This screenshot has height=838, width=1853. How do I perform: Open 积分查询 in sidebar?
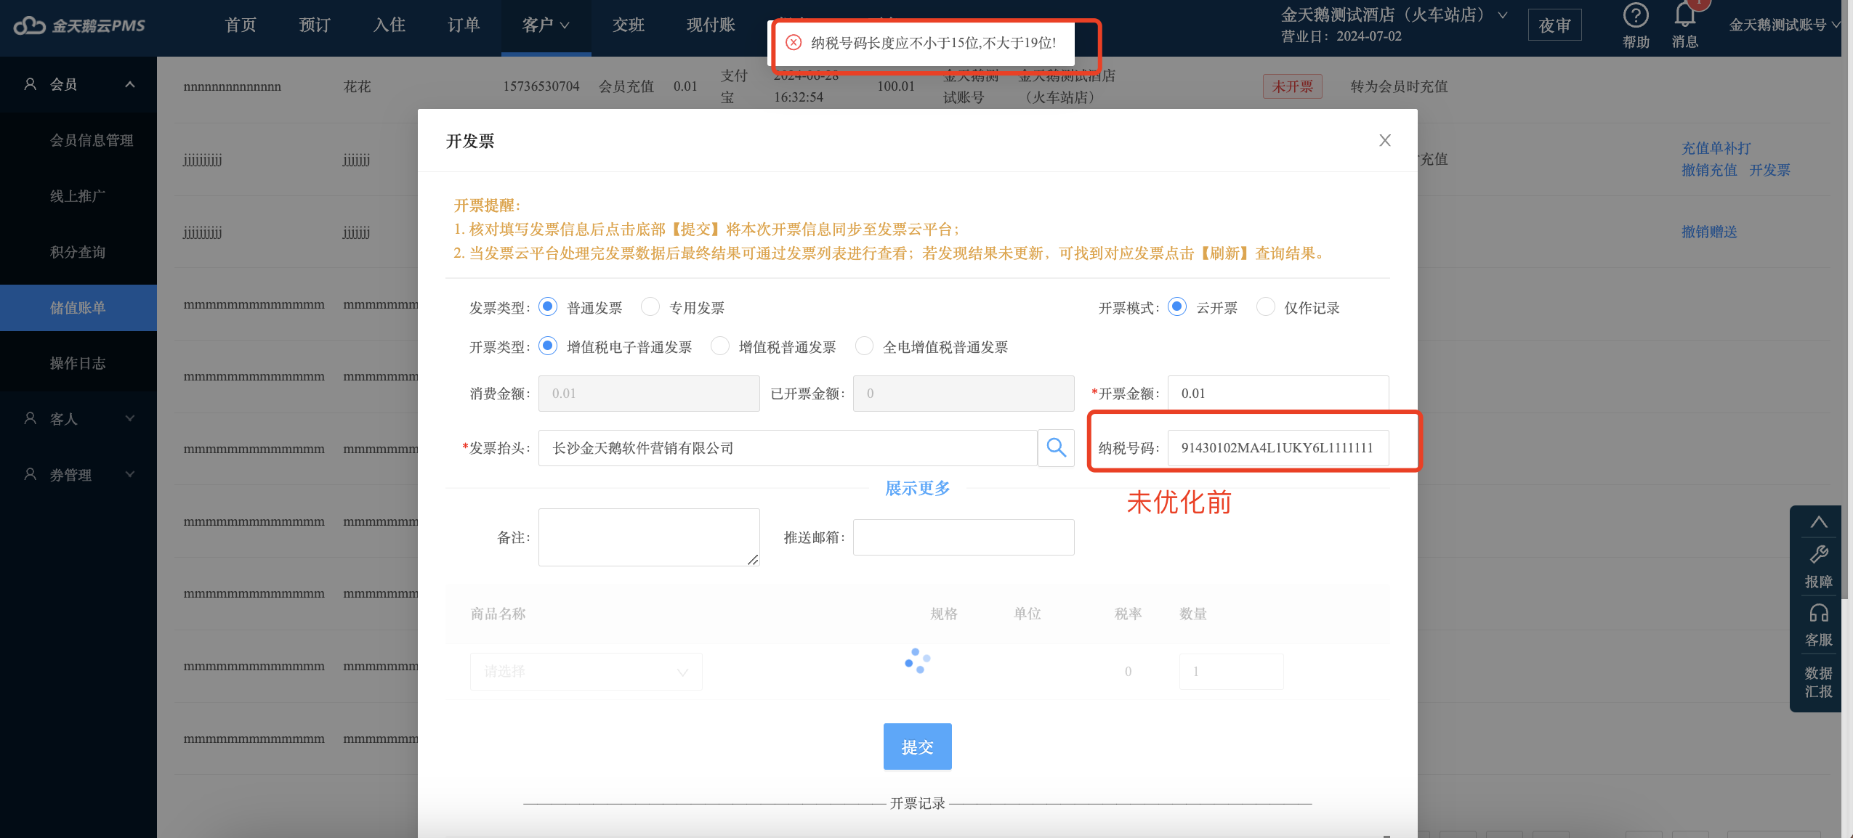point(78,252)
